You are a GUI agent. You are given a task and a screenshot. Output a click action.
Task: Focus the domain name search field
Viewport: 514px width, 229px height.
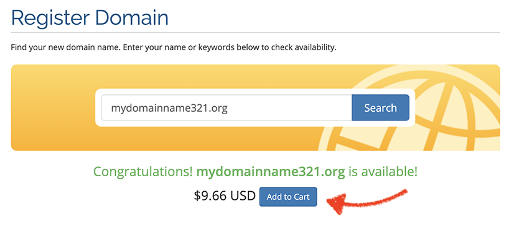click(226, 107)
